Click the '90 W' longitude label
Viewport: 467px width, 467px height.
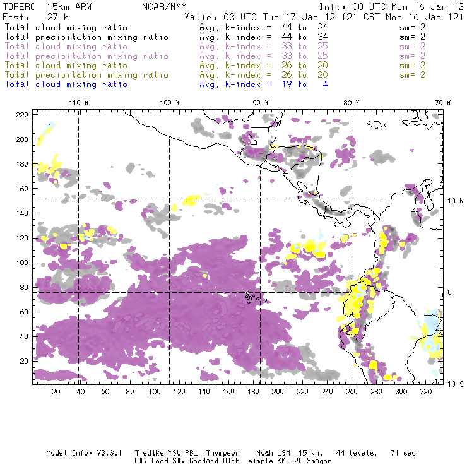(x=261, y=103)
